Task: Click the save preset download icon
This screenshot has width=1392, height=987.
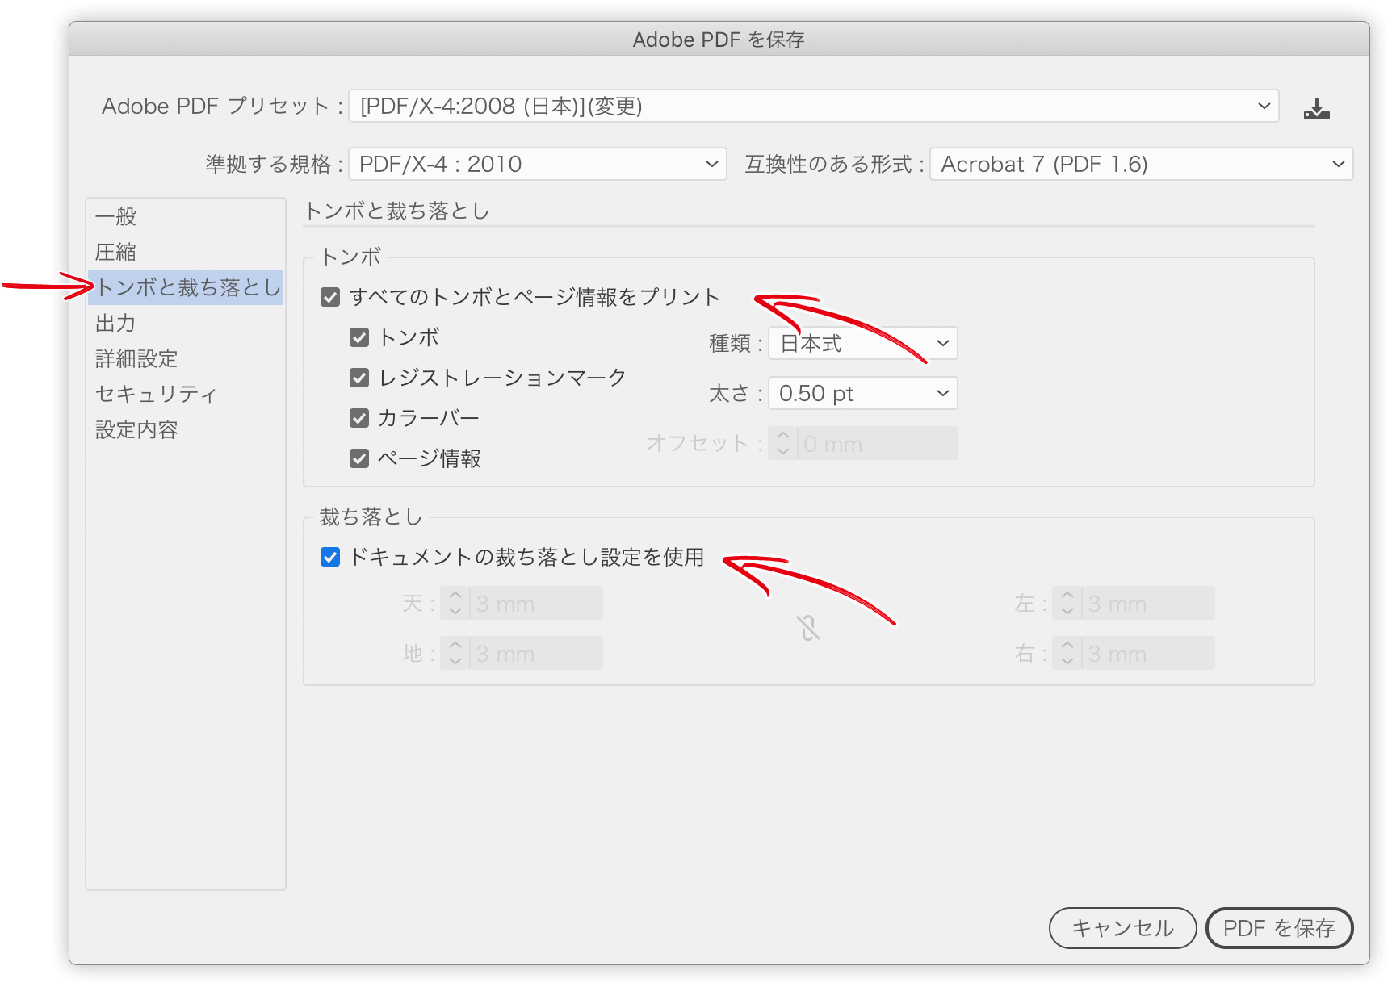Action: coord(1316,108)
